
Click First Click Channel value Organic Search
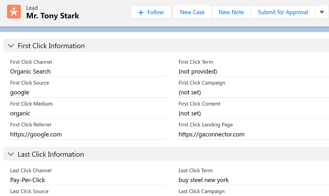pos(30,71)
